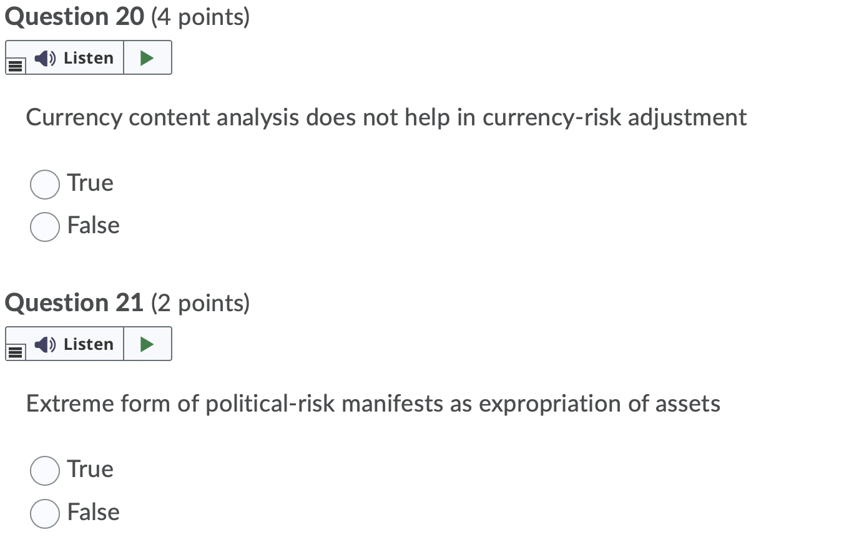Select True for the expropriation of assets question
Viewport: 844px width, 560px height.
(44, 470)
